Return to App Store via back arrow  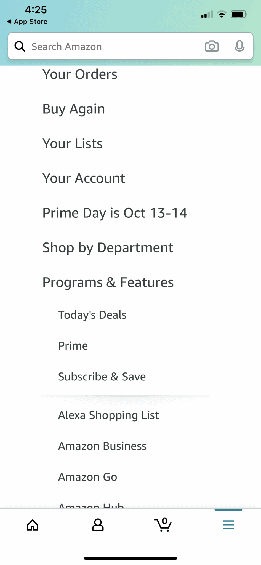pyautogui.click(x=27, y=22)
